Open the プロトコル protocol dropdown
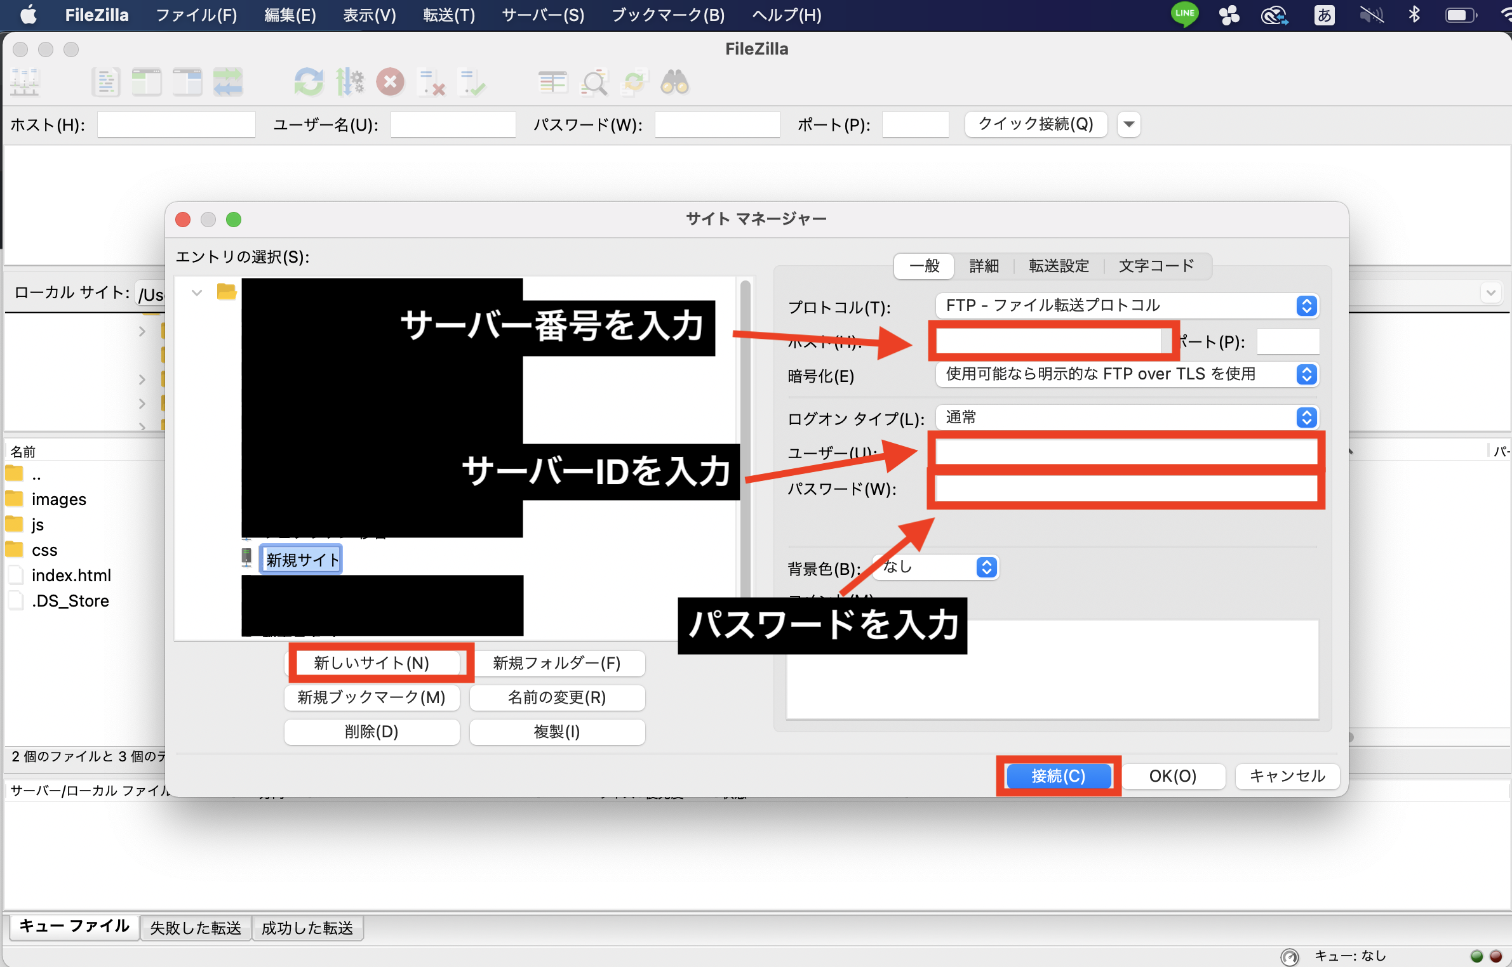 (1127, 306)
